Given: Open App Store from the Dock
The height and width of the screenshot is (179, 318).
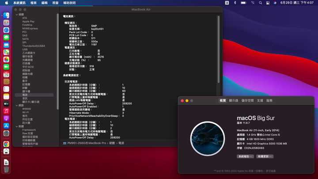Looking at the screenshot, I should 6,126.
